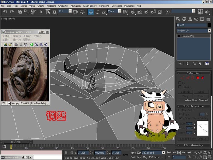Open Select by Name tool
213x160 pixels.
click(x=48, y=12)
